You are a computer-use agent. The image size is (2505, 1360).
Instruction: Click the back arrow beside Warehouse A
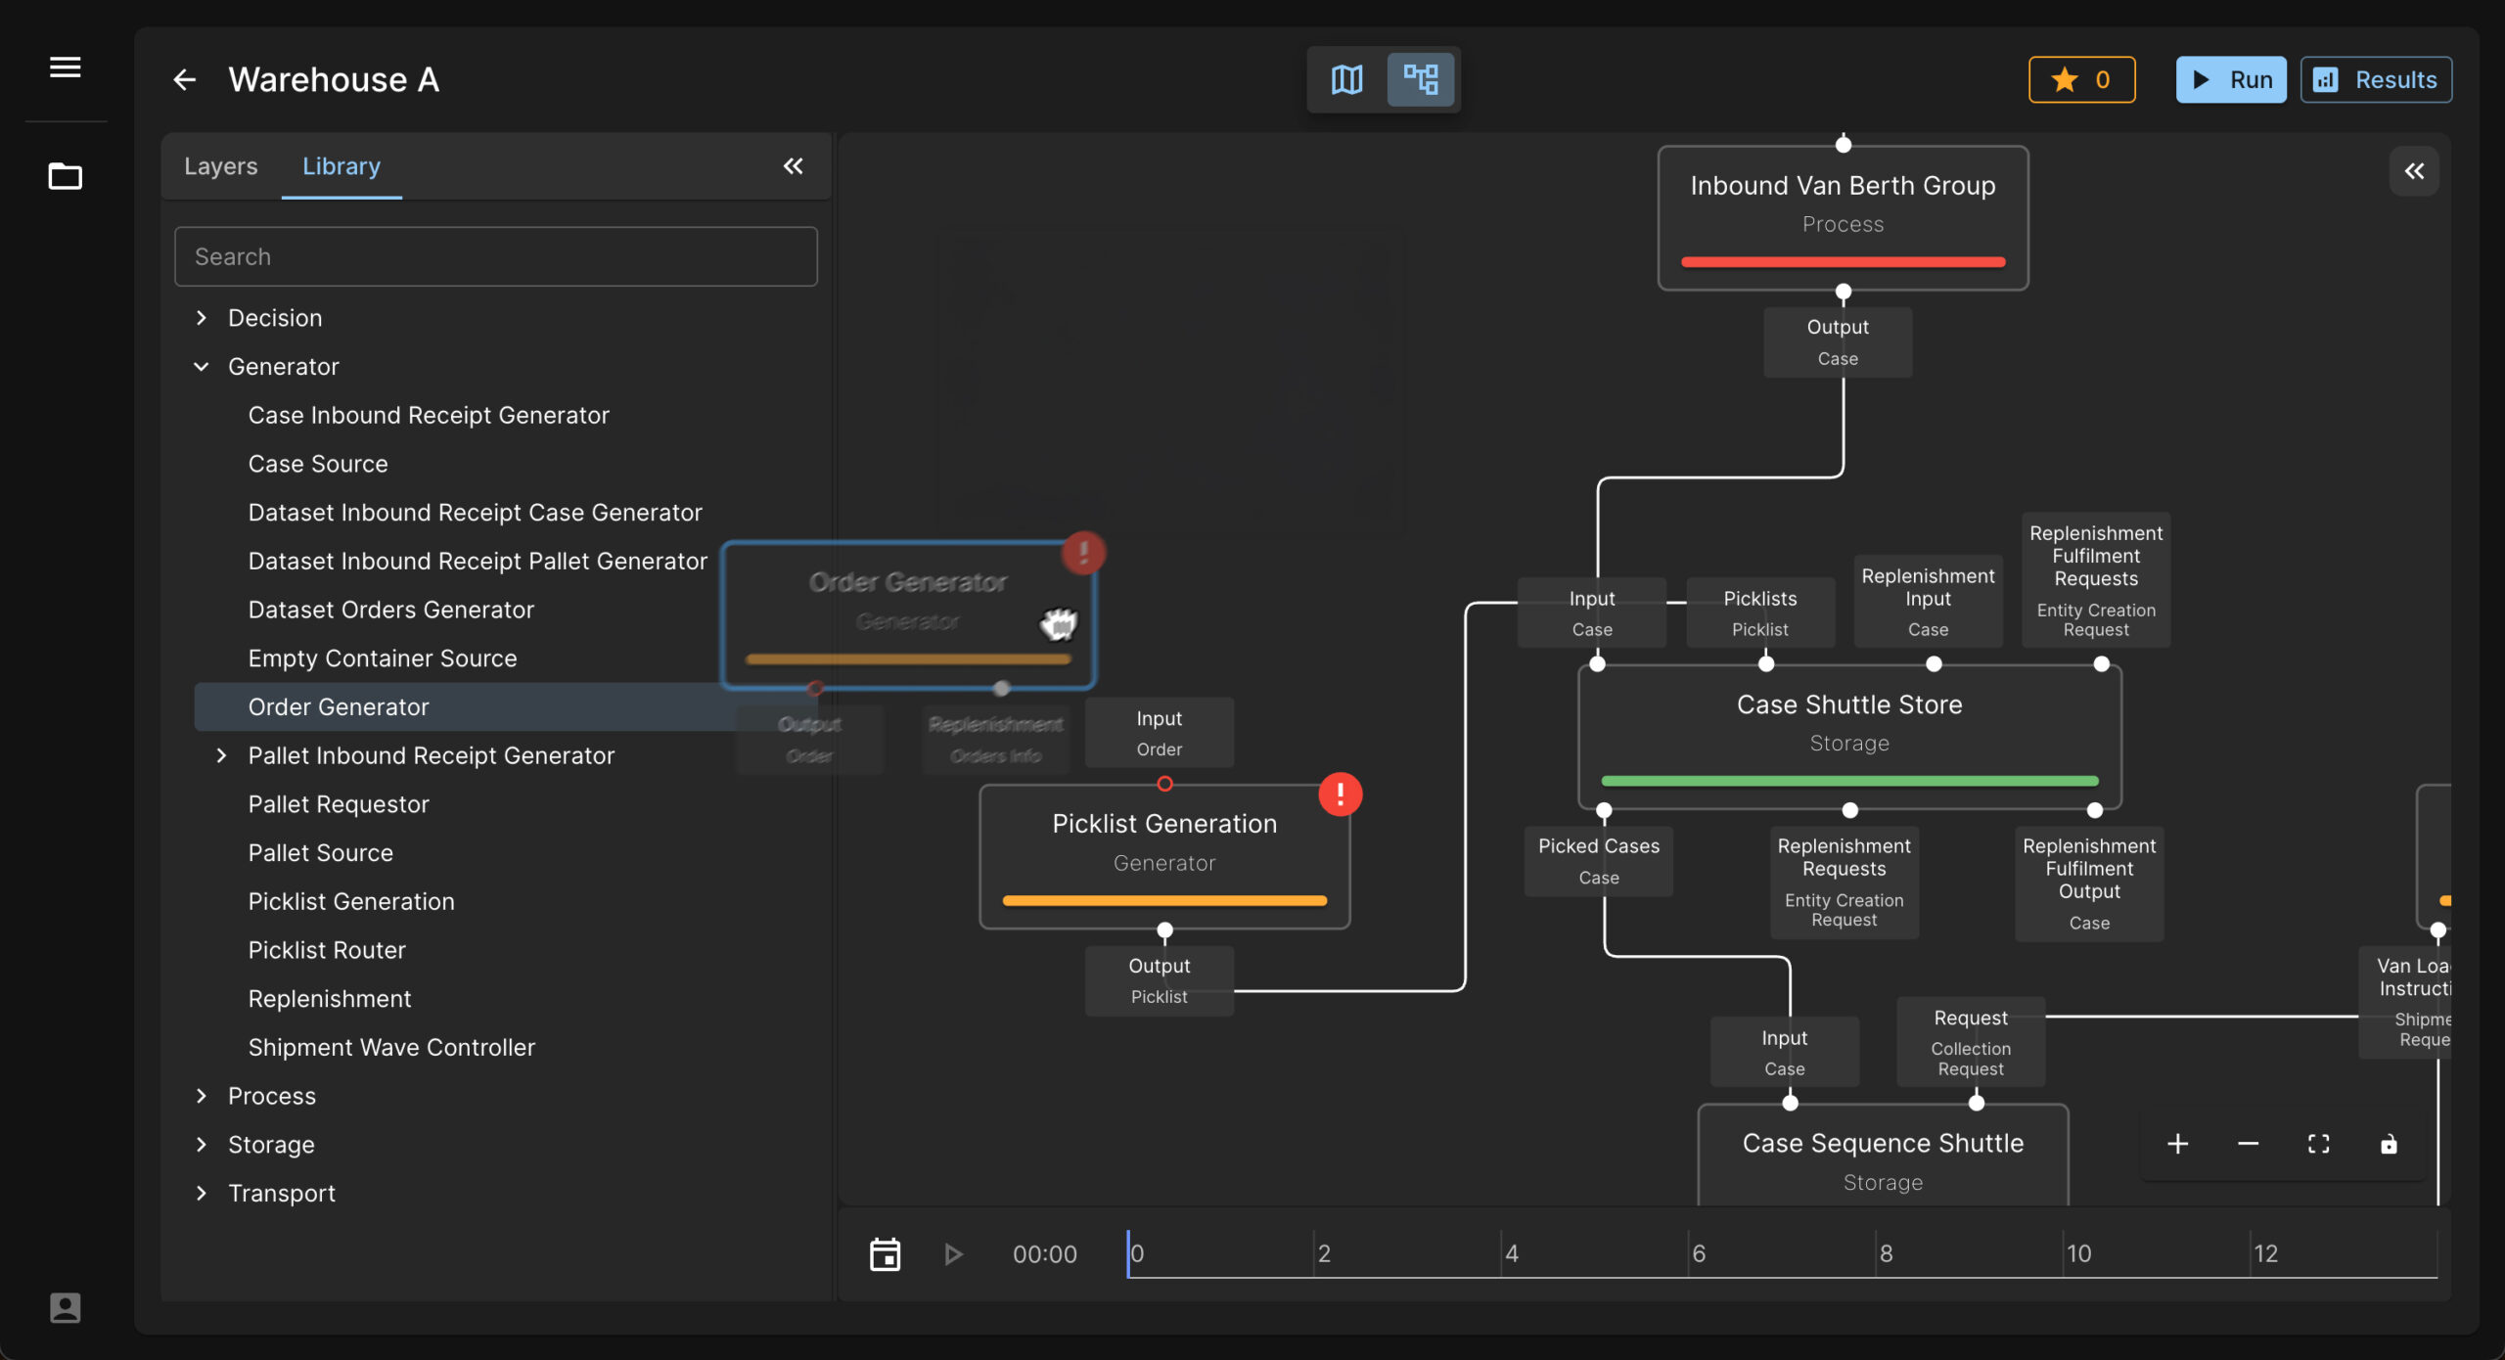(184, 79)
